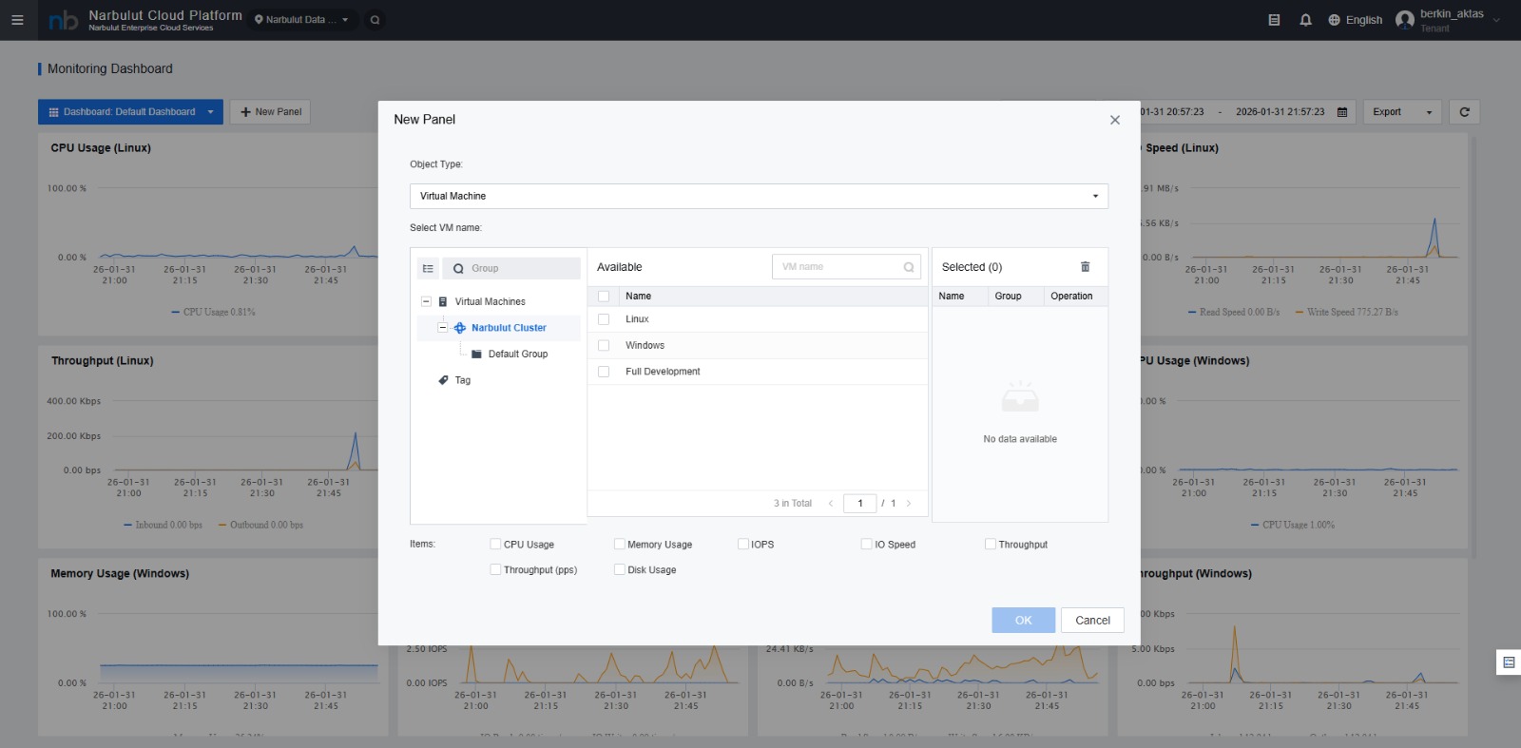Check the Linux VM checkbox
The height and width of the screenshot is (748, 1521).
[x=604, y=319]
